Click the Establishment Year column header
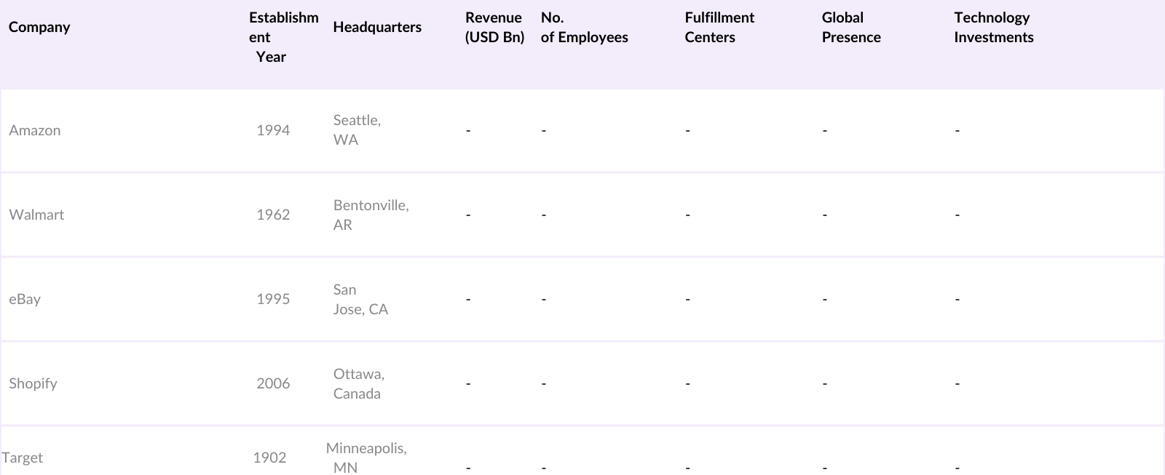1165x475 pixels. [x=283, y=37]
